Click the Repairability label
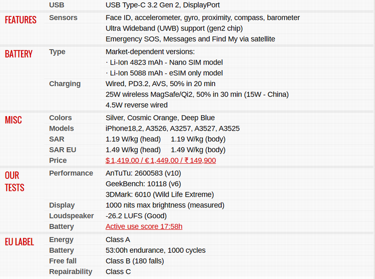Viewport: 375px width, 279px height. click(x=71, y=272)
